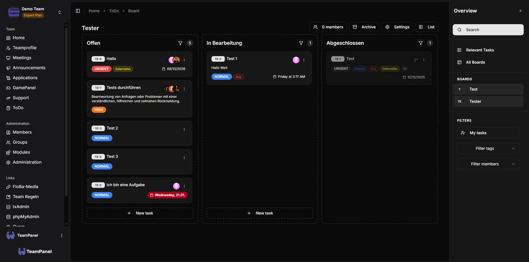Click the filter icon on the Offen column
The height and width of the screenshot is (262, 529).
tap(180, 43)
